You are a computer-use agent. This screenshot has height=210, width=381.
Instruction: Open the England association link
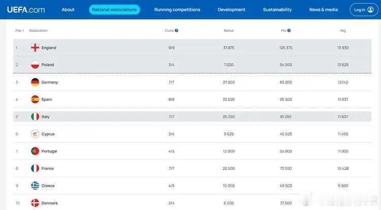click(49, 48)
